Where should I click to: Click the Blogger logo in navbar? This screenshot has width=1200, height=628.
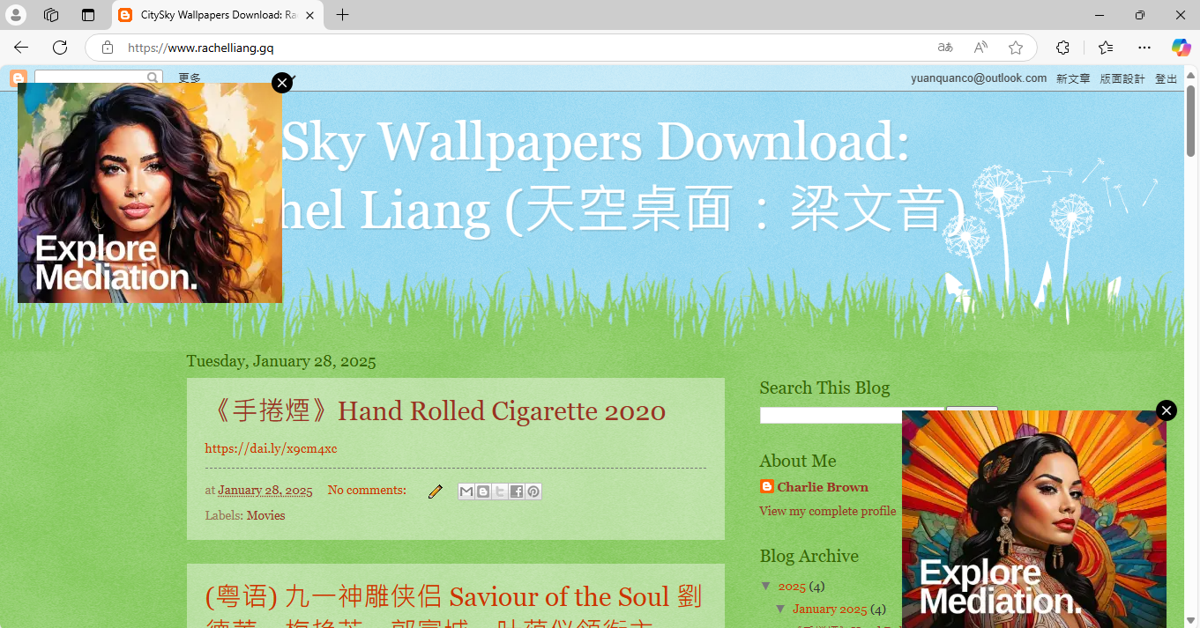coord(19,78)
